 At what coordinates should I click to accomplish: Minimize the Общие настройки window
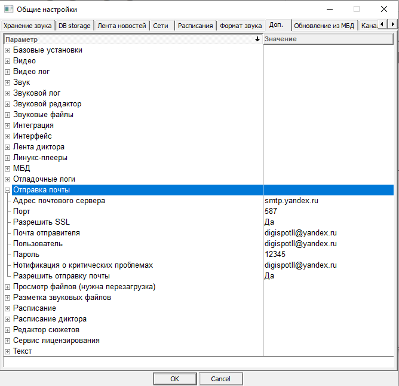[330, 9]
